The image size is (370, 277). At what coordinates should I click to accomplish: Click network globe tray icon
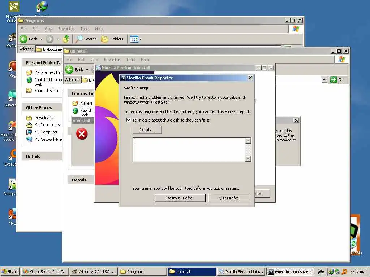tap(331, 272)
